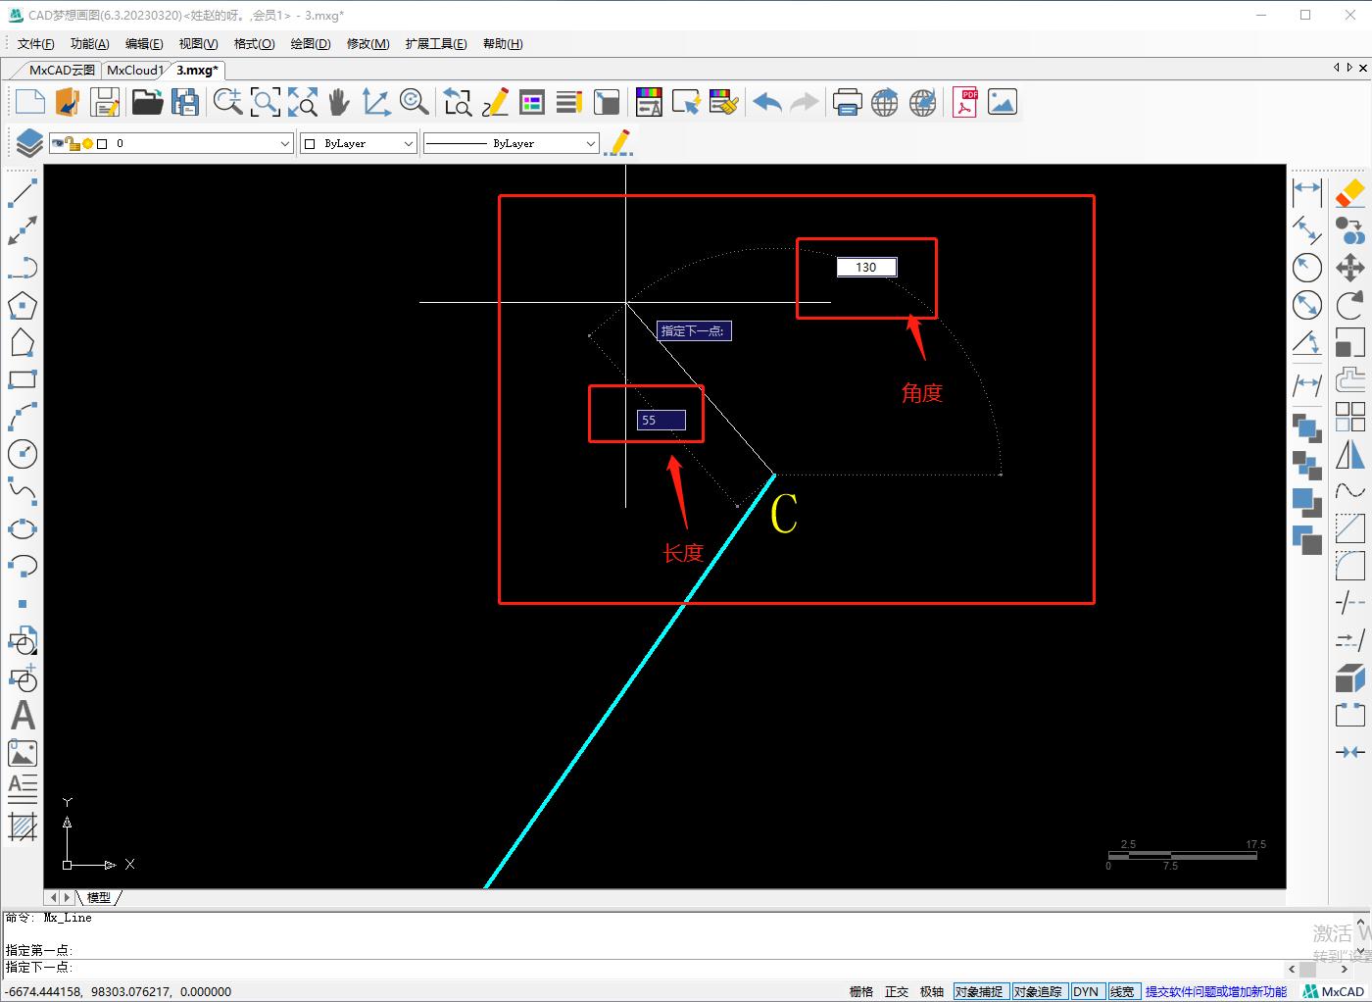Image resolution: width=1372 pixels, height=1002 pixels.
Task: Select the Line drawing tool
Action: click(22, 193)
